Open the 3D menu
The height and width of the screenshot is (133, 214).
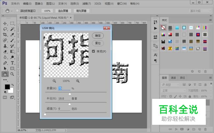click(x=98, y=4)
